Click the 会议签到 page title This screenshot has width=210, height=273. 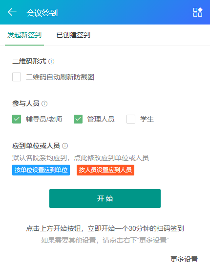point(42,13)
